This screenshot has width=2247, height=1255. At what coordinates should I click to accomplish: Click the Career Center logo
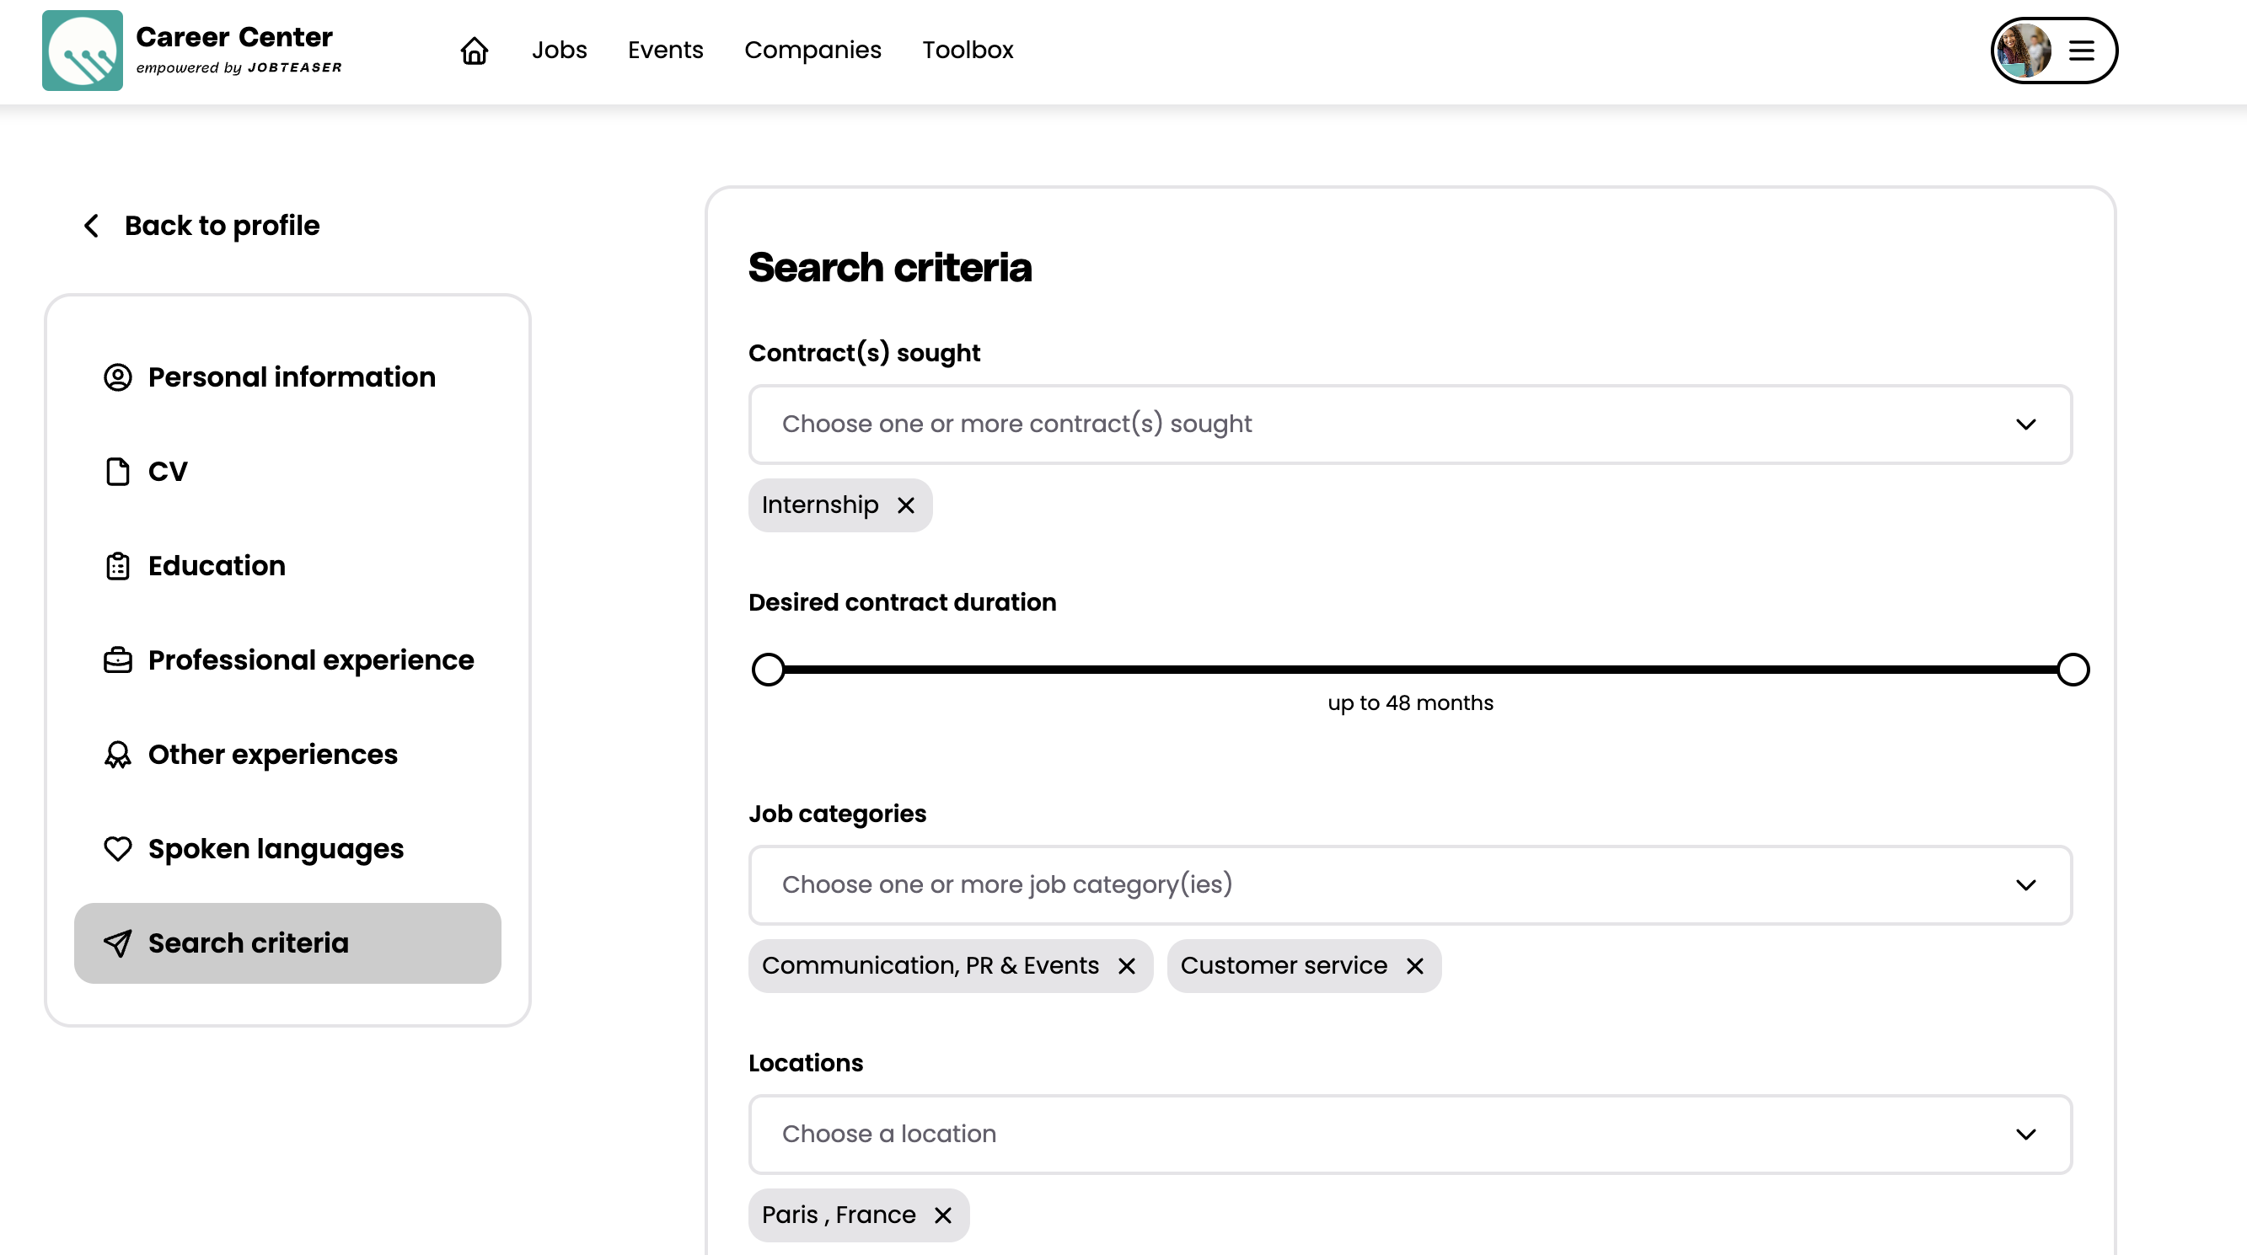pyautogui.click(x=82, y=51)
